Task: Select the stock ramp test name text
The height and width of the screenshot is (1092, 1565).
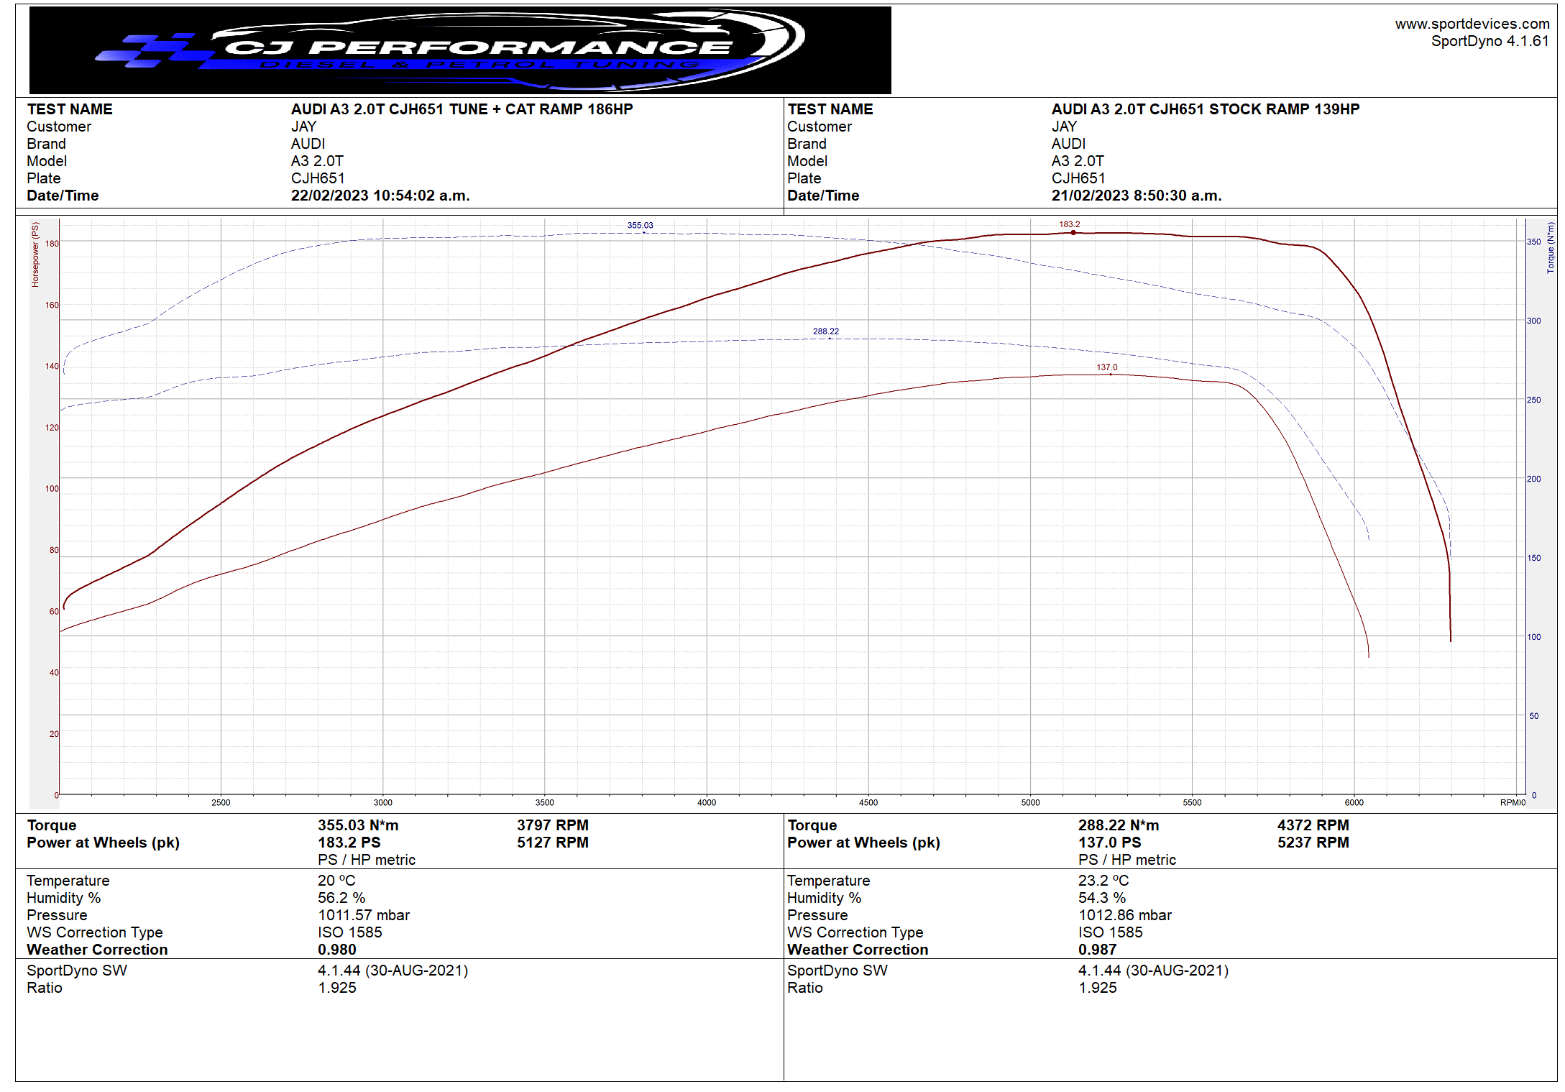Action: click(x=1205, y=109)
